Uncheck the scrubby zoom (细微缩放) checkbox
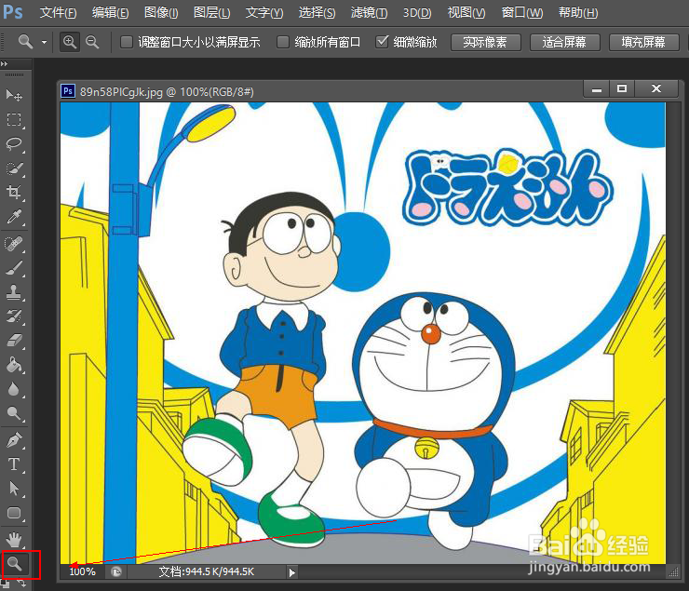The height and width of the screenshot is (591, 689). (383, 42)
